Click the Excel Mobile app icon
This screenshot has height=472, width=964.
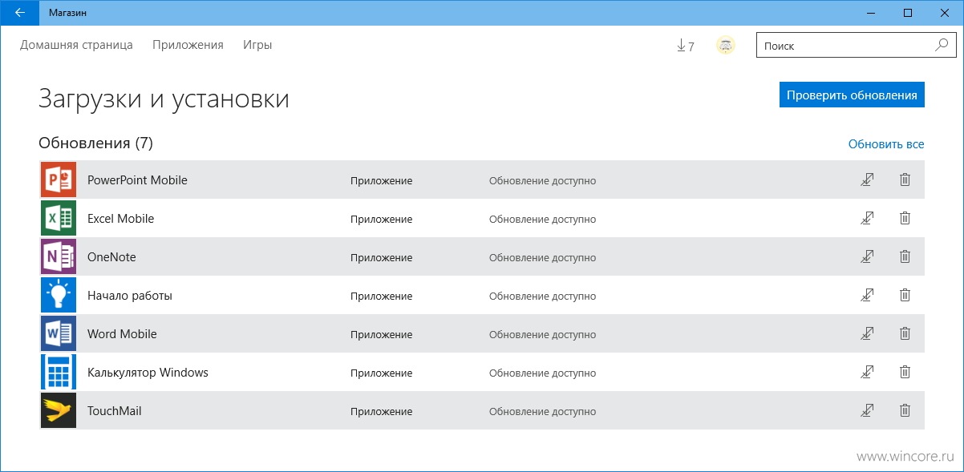(x=59, y=219)
